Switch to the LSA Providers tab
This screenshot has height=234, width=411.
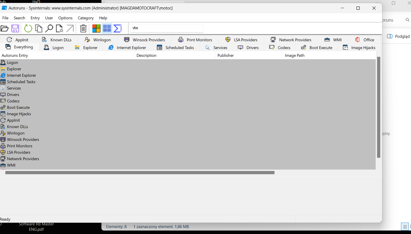[241, 40]
